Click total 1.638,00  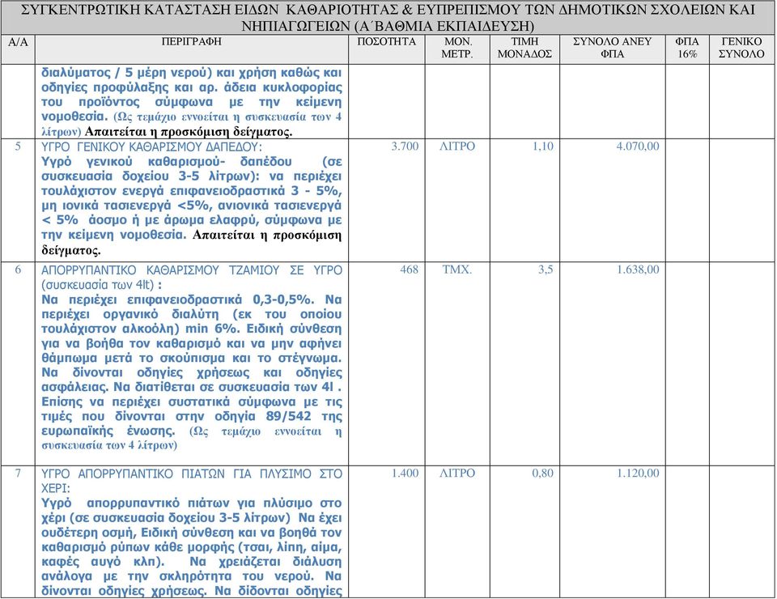pyautogui.click(x=638, y=270)
